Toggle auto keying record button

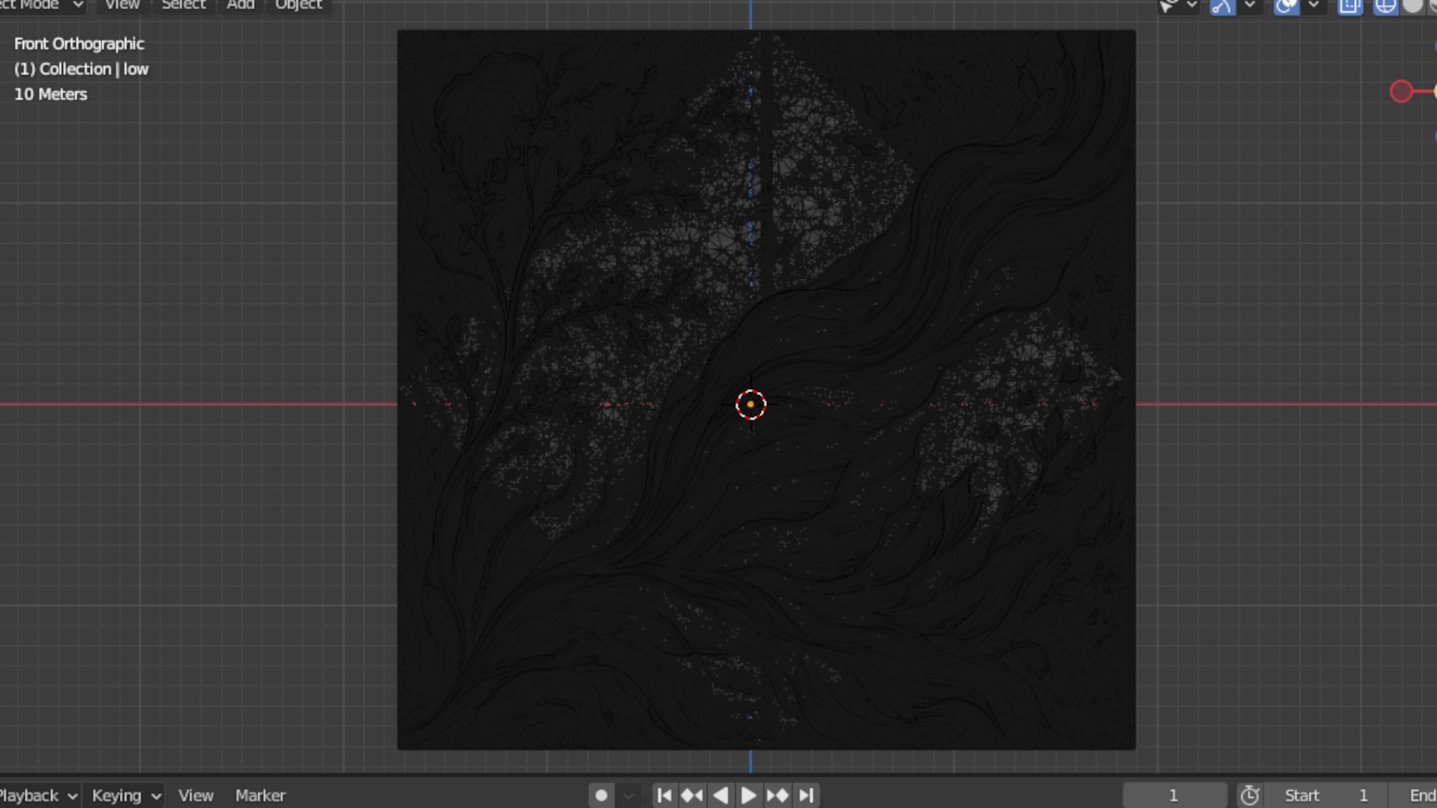pos(601,795)
